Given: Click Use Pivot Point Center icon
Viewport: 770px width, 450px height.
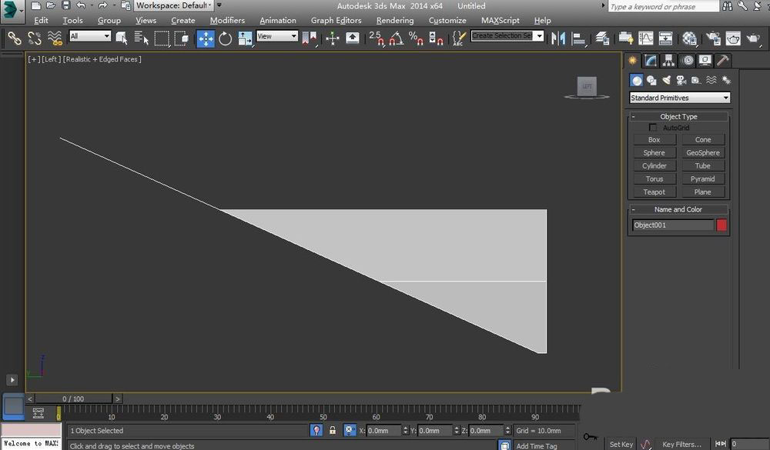Looking at the screenshot, I should pos(310,38).
